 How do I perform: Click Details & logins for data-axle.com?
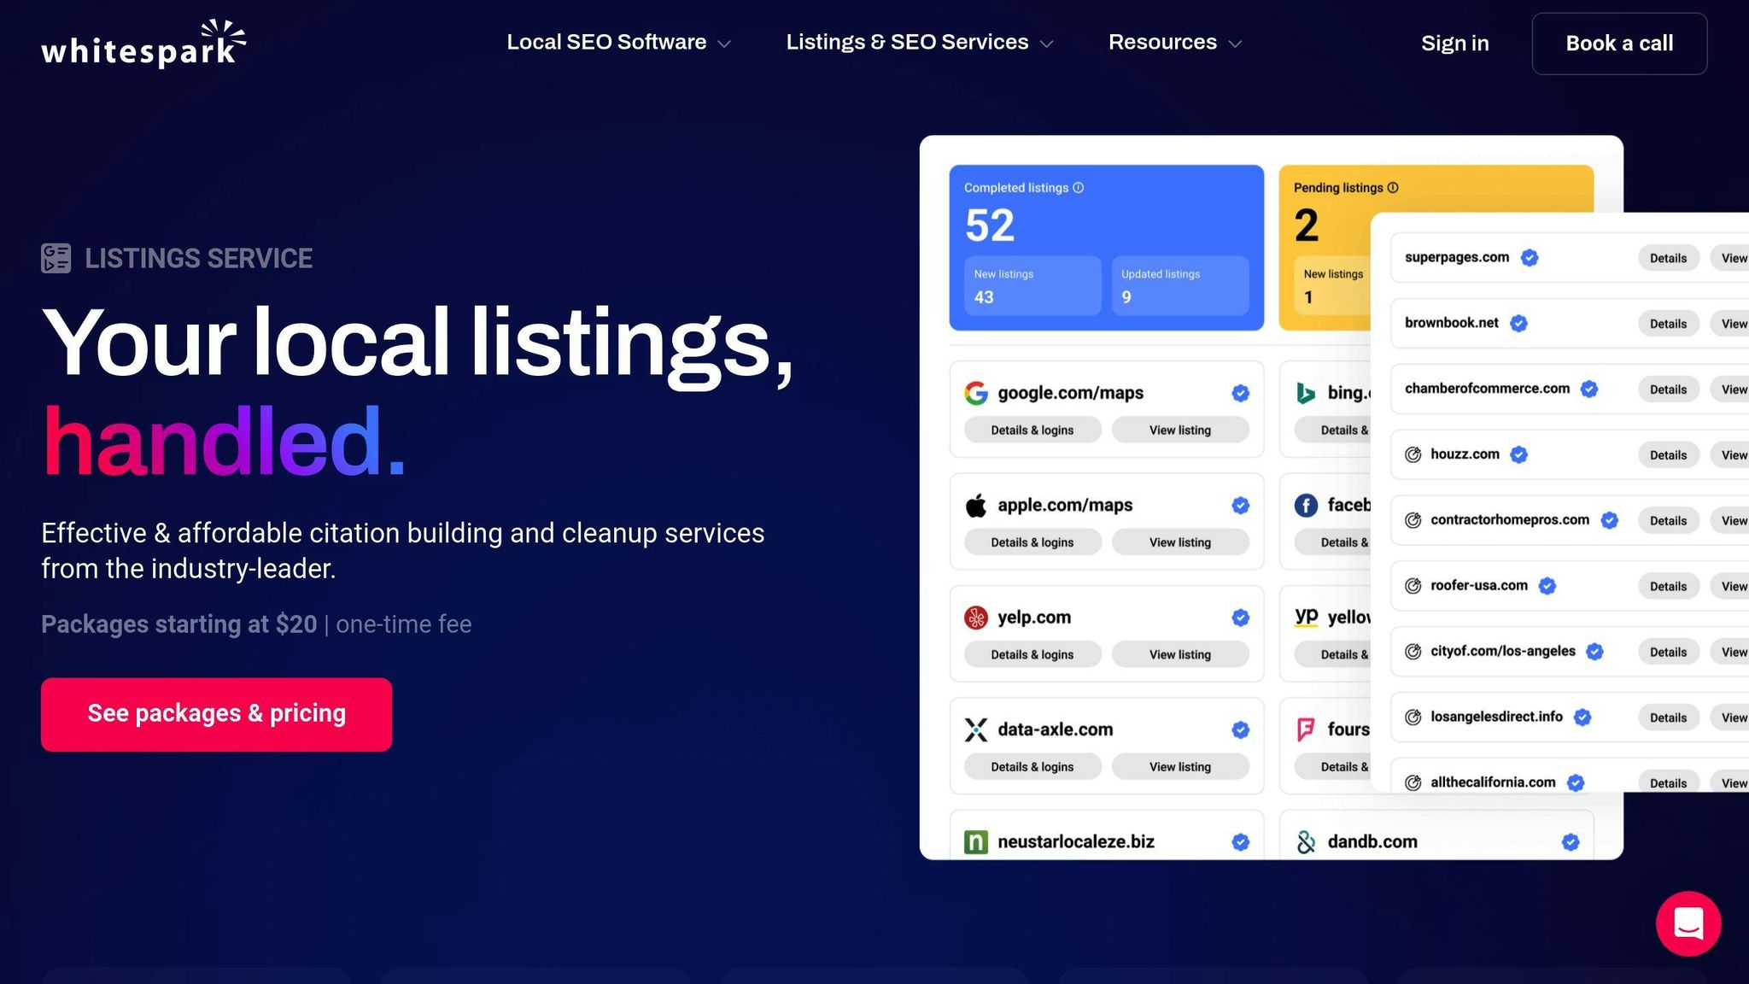pyautogui.click(x=1032, y=767)
